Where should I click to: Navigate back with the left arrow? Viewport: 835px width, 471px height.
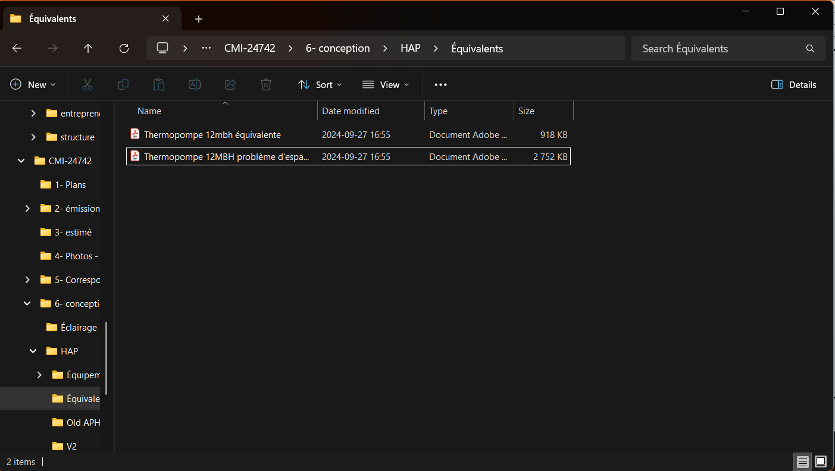pos(17,49)
